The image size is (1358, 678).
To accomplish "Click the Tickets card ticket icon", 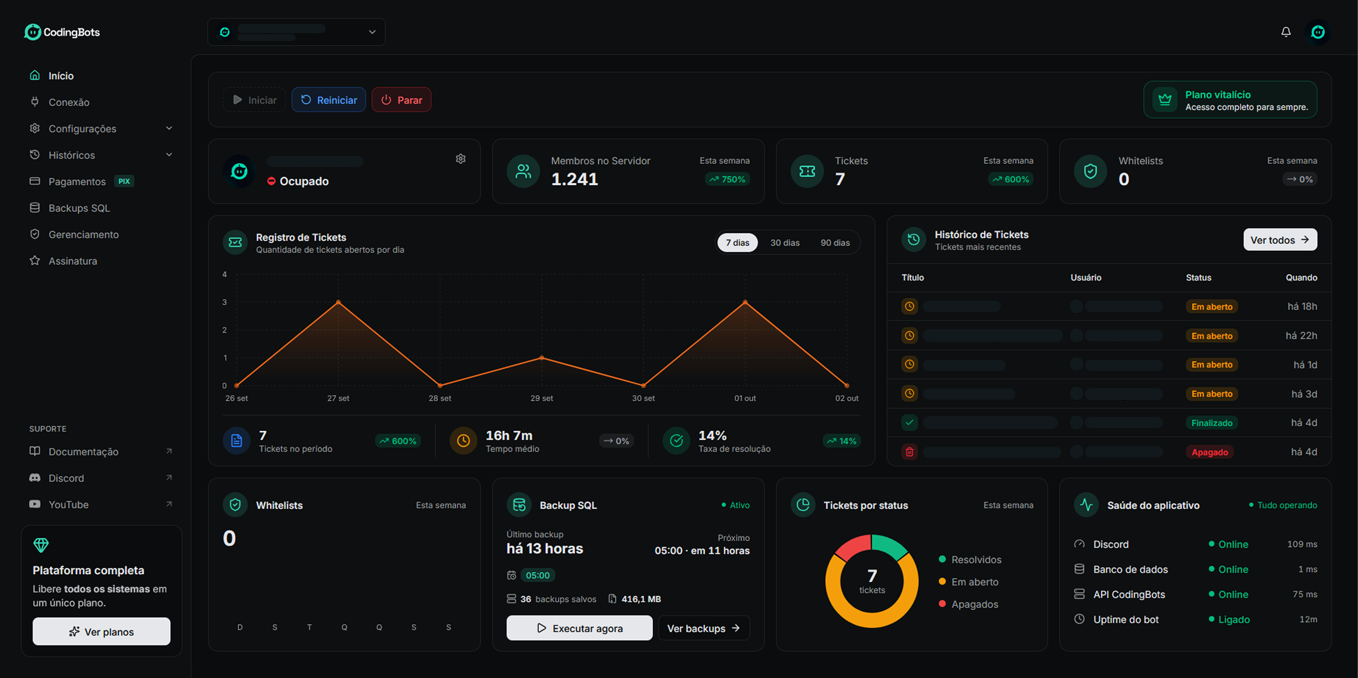I will coord(807,171).
